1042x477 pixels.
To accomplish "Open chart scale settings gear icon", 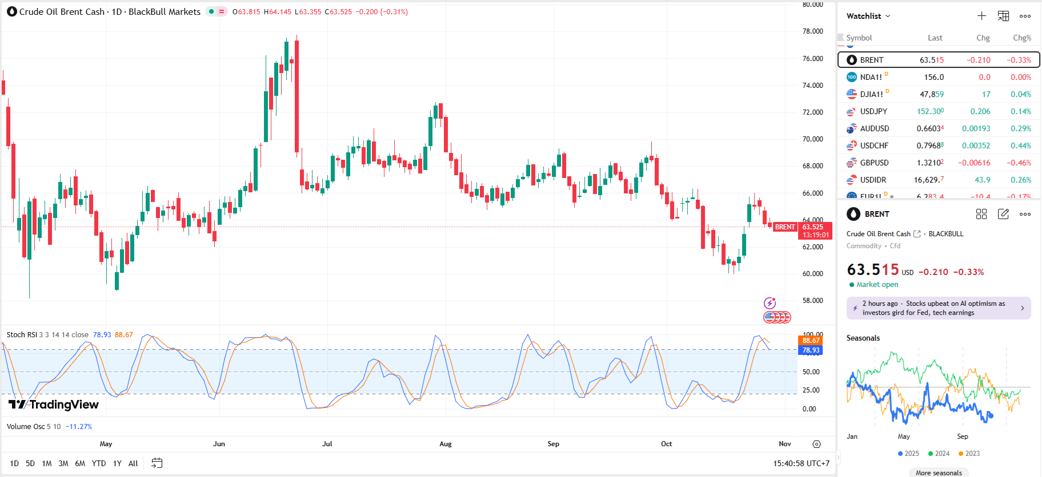I will (816, 444).
